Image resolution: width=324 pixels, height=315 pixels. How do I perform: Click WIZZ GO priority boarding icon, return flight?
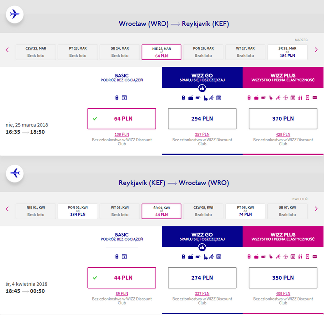click(211, 257)
